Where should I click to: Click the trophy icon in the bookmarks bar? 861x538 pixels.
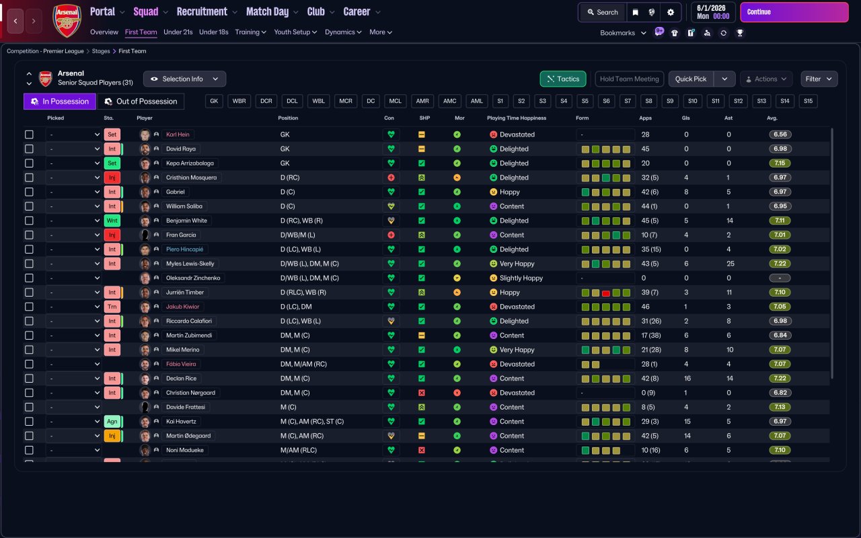click(x=740, y=33)
